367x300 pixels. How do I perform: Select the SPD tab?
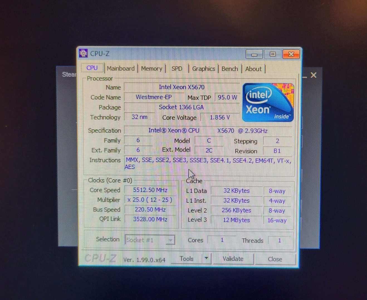pos(177,69)
